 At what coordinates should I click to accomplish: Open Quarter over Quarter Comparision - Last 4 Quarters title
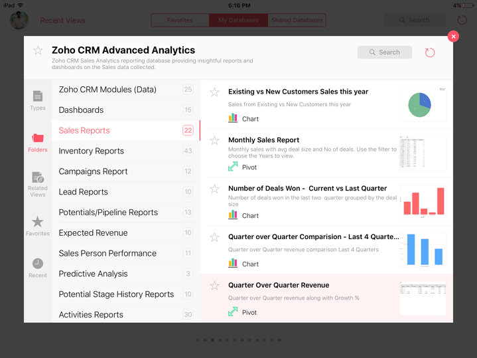pyautogui.click(x=313, y=236)
